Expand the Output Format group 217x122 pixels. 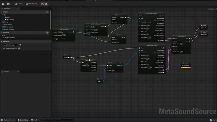4,38
